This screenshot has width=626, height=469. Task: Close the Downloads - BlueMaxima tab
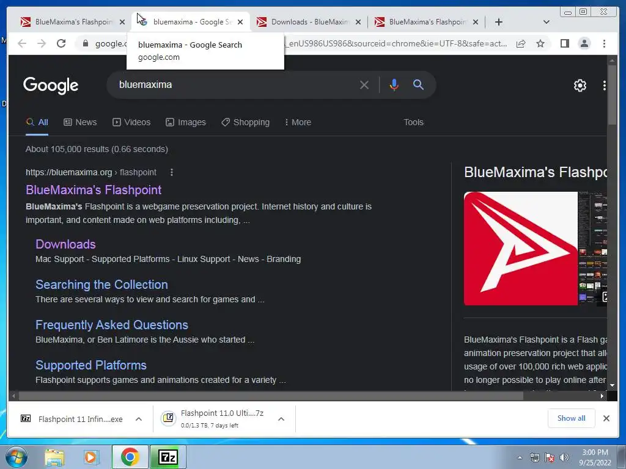click(x=358, y=22)
